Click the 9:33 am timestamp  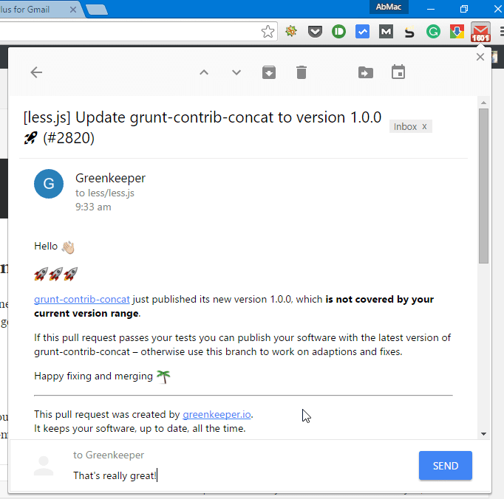93,207
